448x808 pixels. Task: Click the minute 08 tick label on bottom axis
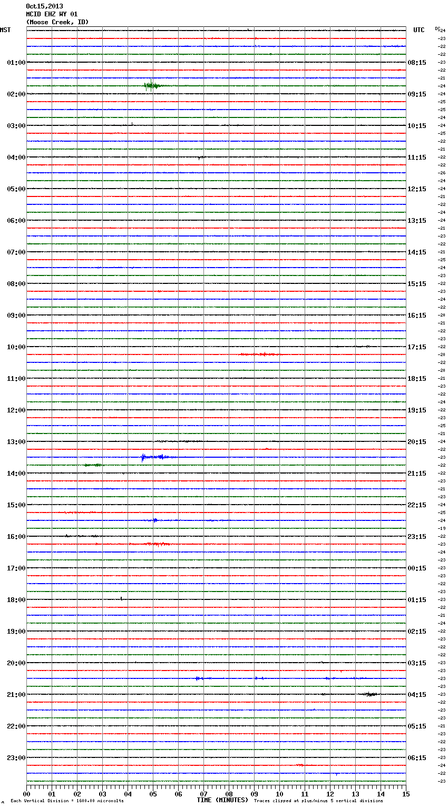pyautogui.click(x=229, y=794)
